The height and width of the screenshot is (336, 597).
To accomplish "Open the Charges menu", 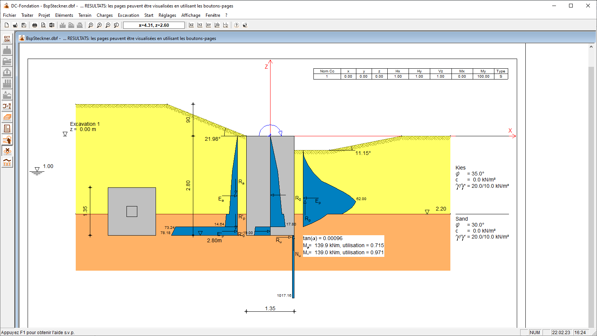I will (104, 15).
